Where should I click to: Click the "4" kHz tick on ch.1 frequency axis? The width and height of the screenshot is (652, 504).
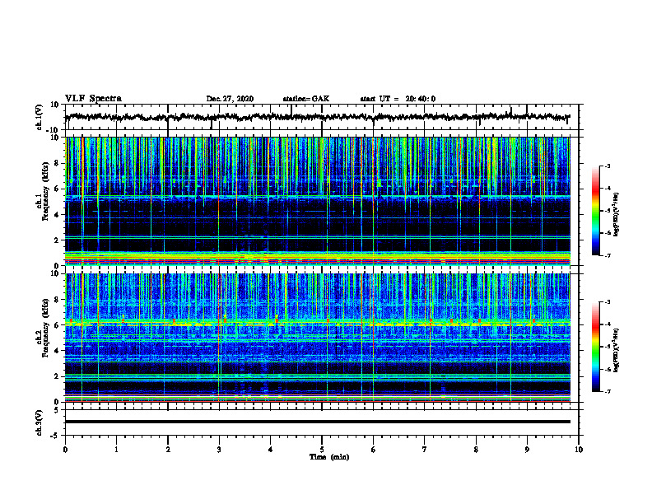tap(58, 215)
